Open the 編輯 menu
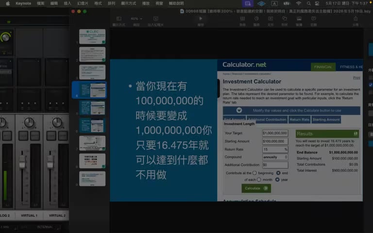Viewport: 373px width, 233px height. [54, 3]
